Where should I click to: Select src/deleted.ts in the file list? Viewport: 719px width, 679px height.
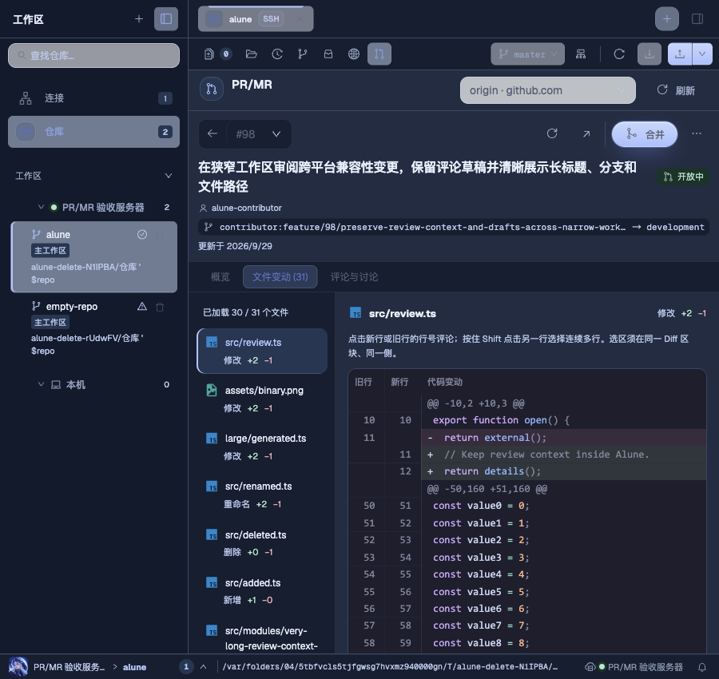pyautogui.click(x=262, y=543)
